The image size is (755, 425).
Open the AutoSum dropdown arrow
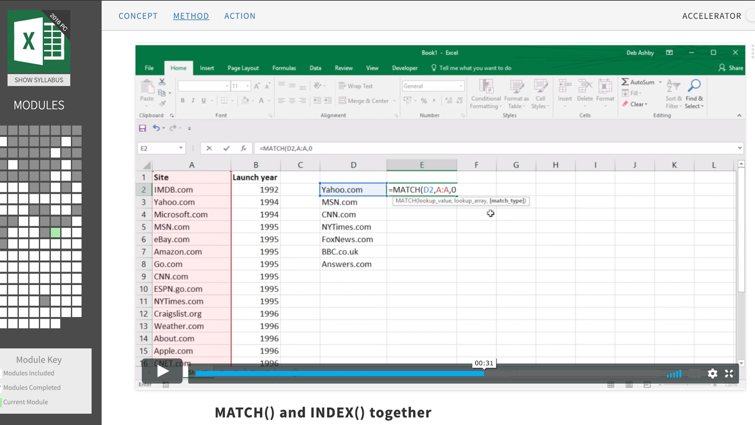[x=660, y=82]
